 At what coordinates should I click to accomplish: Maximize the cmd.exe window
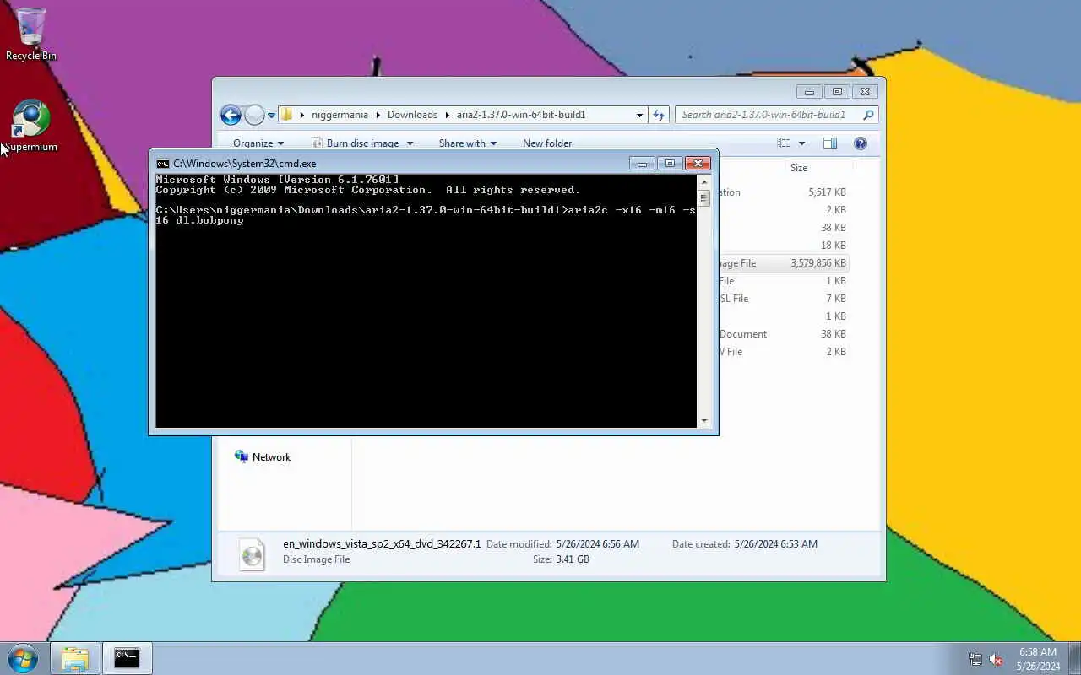coord(670,164)
